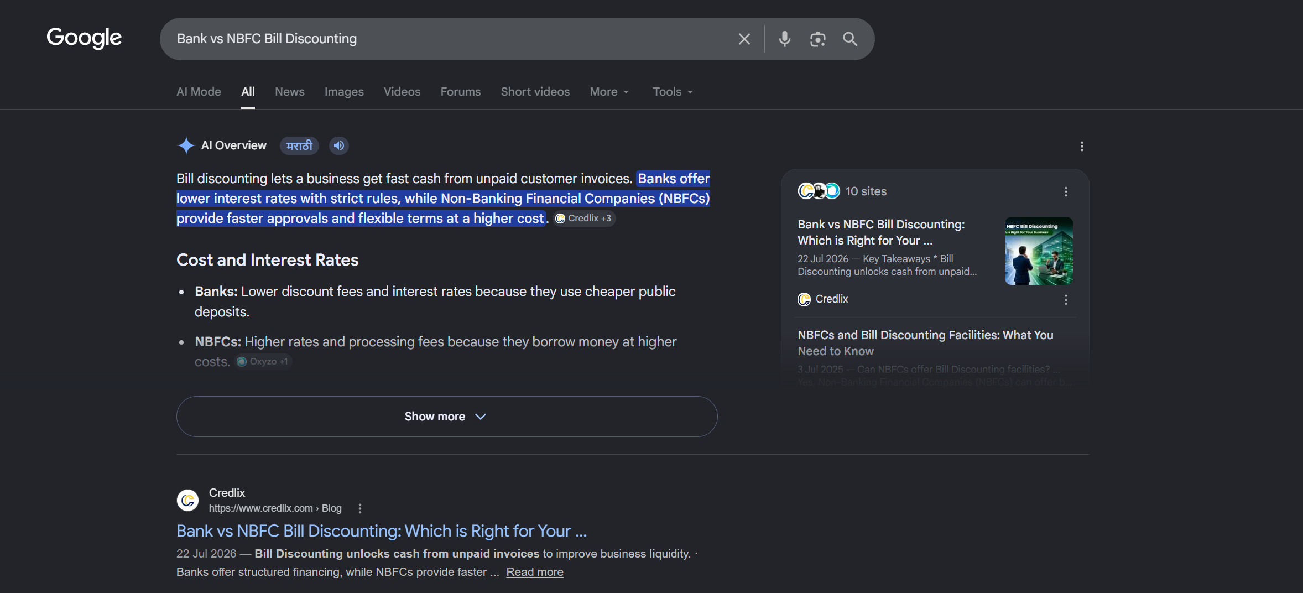Screen dimensions: 1303x593
Task: Click the magnifying glass search icon
Action: 850,39
